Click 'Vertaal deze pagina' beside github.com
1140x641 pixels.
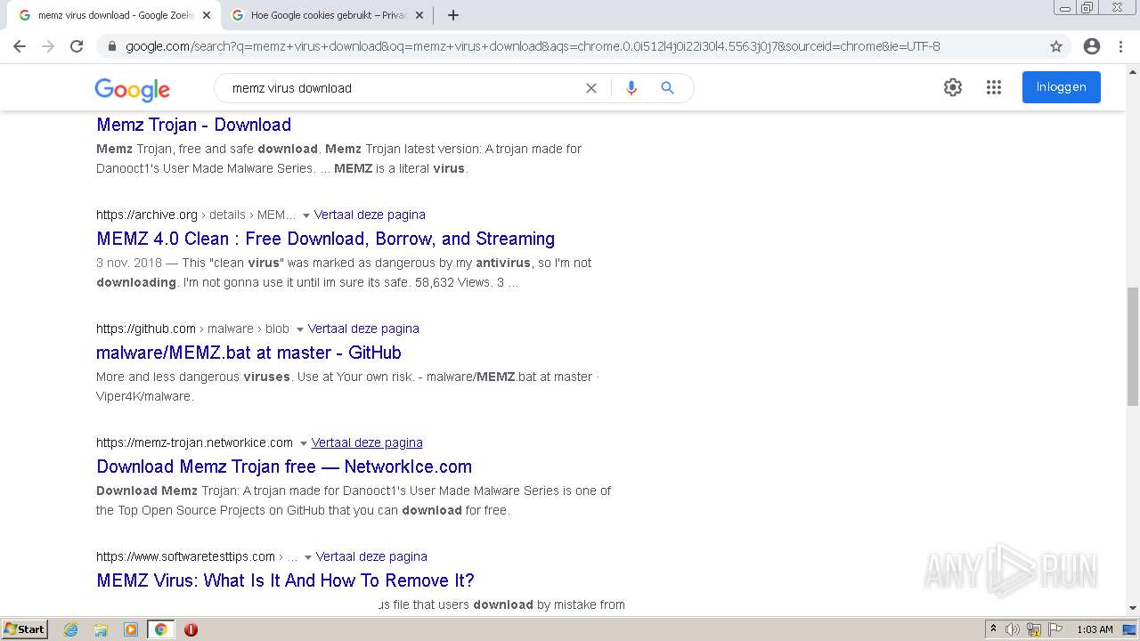click(363, 329)
